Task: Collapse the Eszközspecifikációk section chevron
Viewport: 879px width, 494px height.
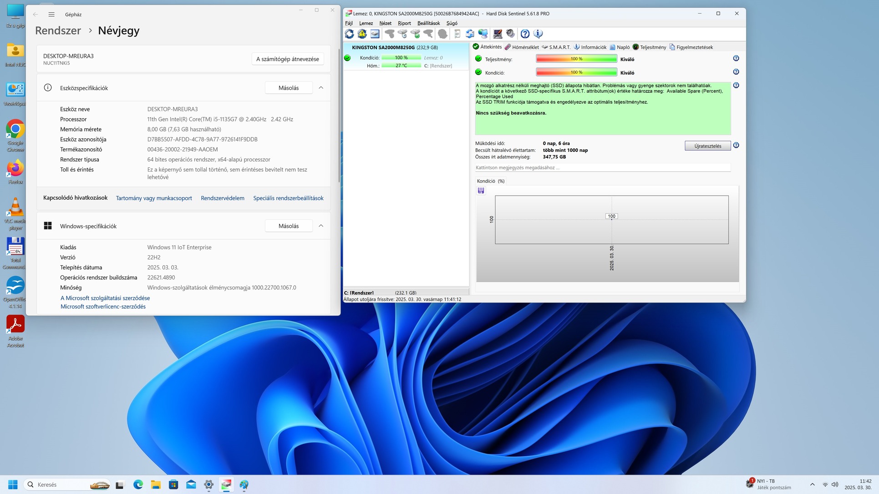Action: pos(321,88)
